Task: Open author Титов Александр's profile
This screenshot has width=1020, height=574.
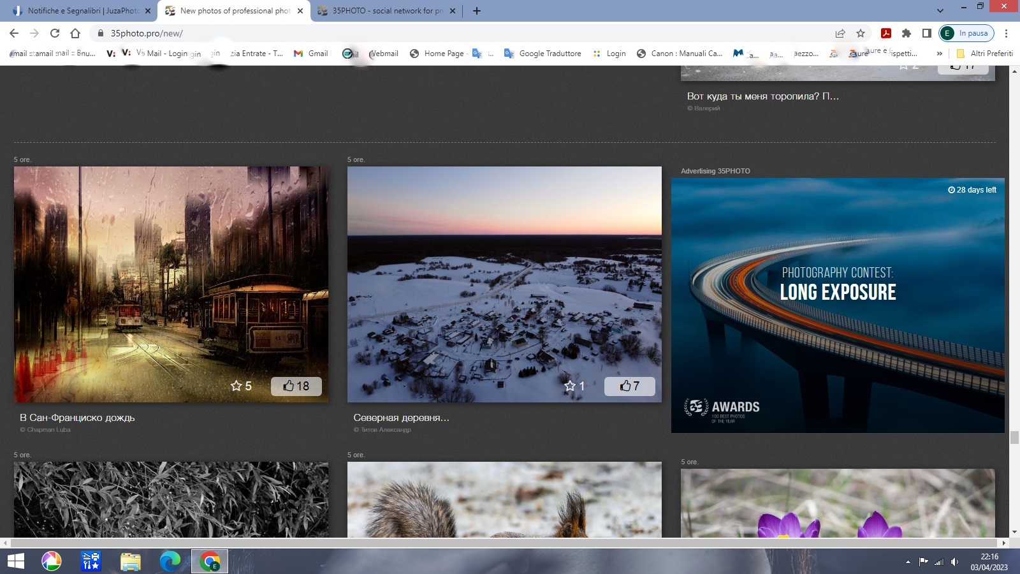Action: [x=382, y=430]
